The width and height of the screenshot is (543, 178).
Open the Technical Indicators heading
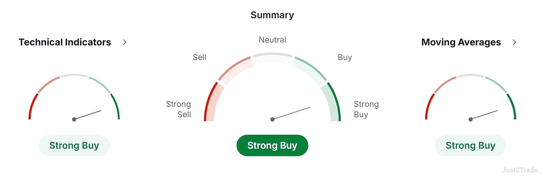(65, 42)
